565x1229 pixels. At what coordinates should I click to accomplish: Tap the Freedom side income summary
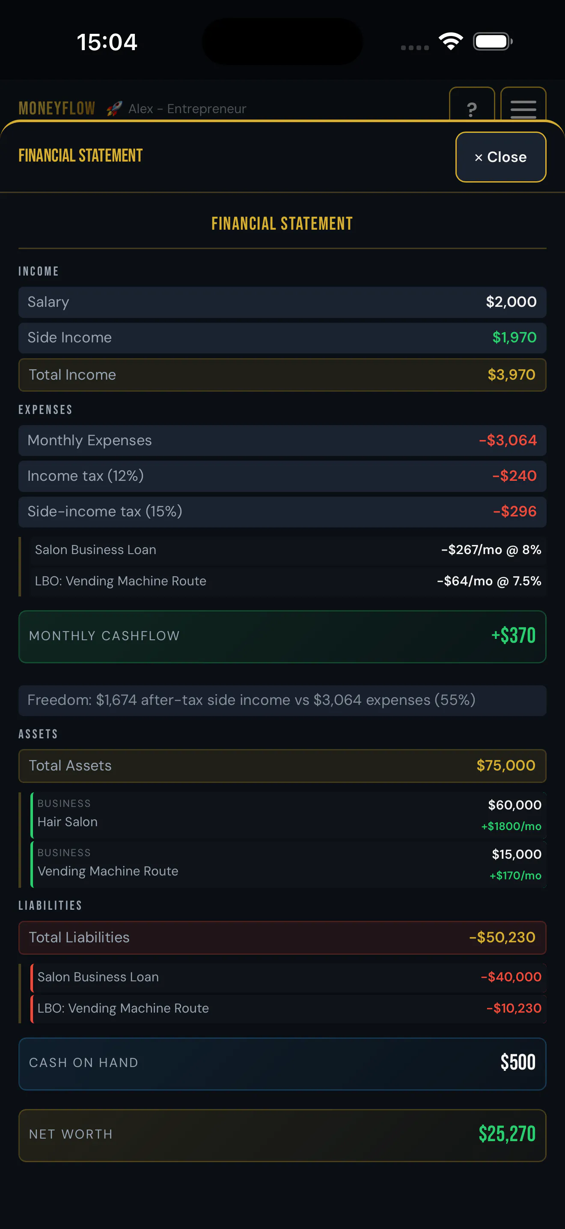[x=282, y=700]
